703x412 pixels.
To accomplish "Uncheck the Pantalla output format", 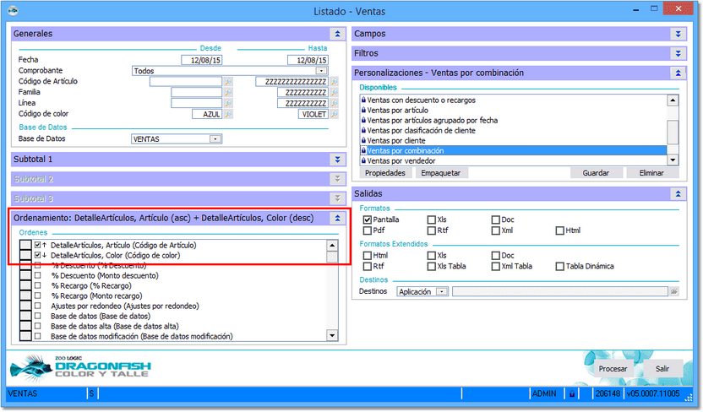I will 368,220.
